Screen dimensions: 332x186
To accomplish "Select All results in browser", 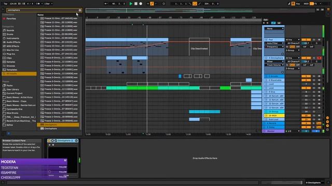I will 19,73.
